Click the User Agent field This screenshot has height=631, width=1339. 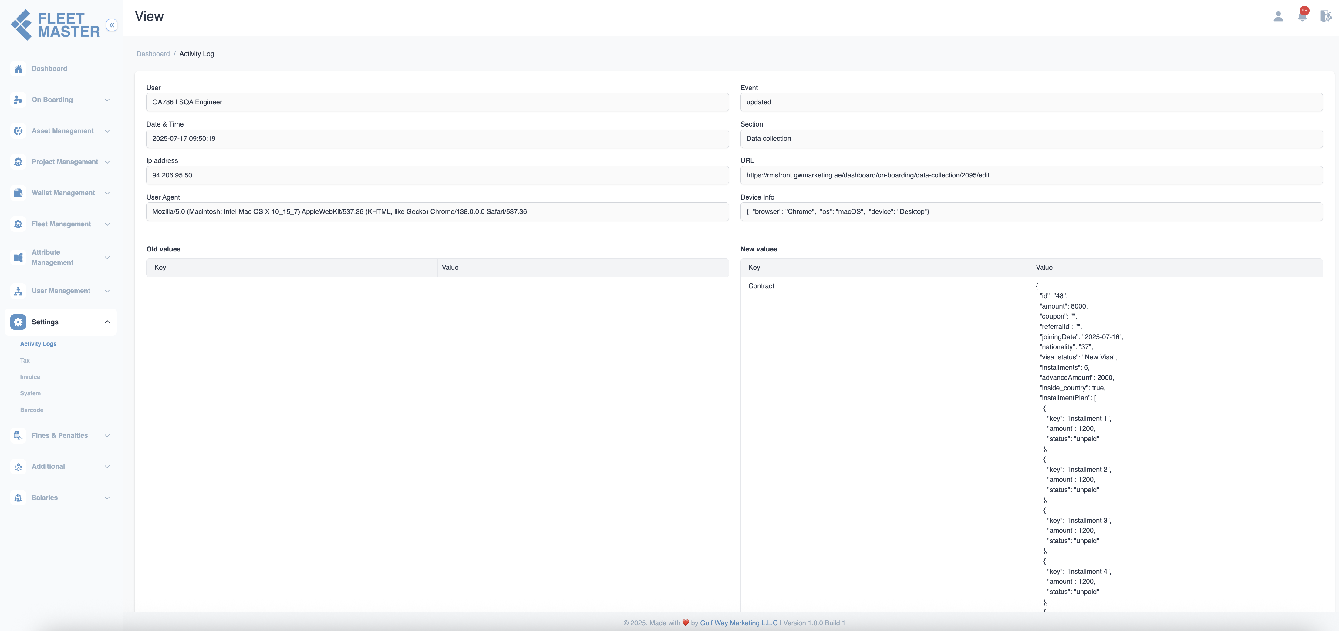point(437,211)
